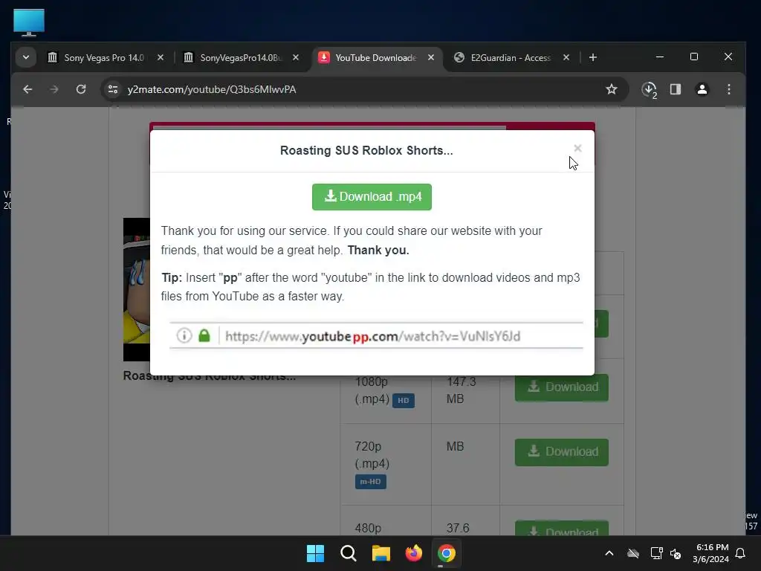This screenshot has height=571, width=761.
Task: Open the network status tray icon
Action: (657, 553)
